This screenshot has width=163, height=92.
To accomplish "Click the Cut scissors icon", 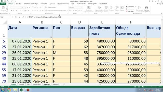I will coord(7,7).
